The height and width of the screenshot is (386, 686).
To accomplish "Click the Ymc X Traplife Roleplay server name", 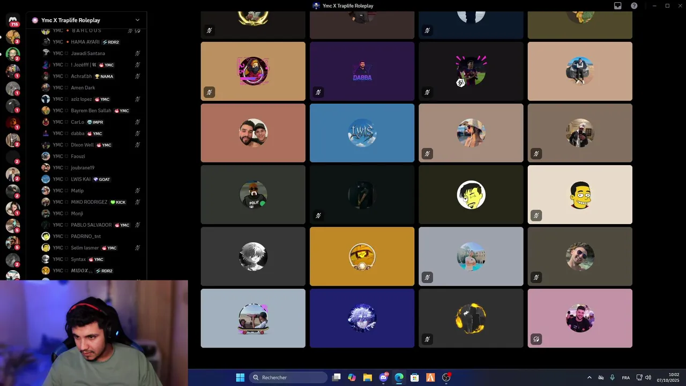I will coord(71,20).
